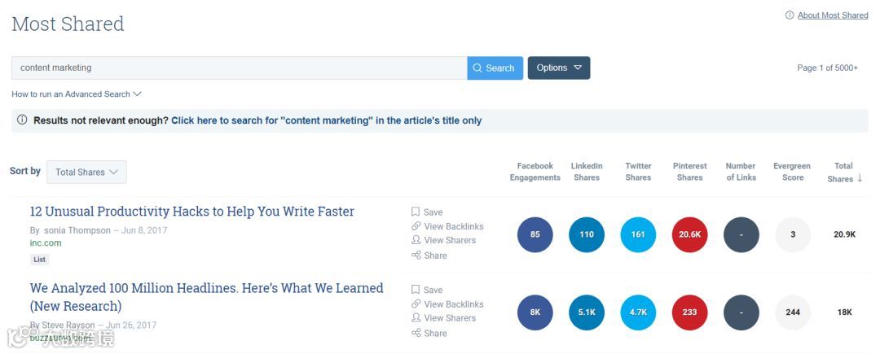Image resolution: width=880 pixels, height=354 pixels.
Task: Click the View Backlinks icon for Headlines article
Action: point(416,304)
